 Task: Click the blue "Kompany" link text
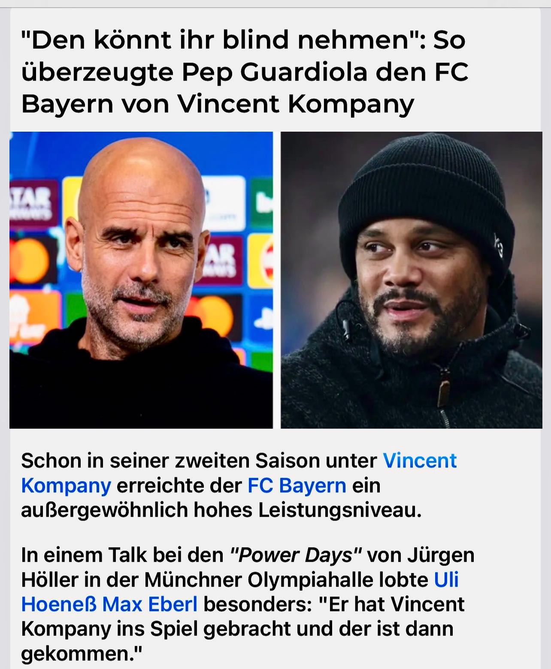[x=66, y=486]
